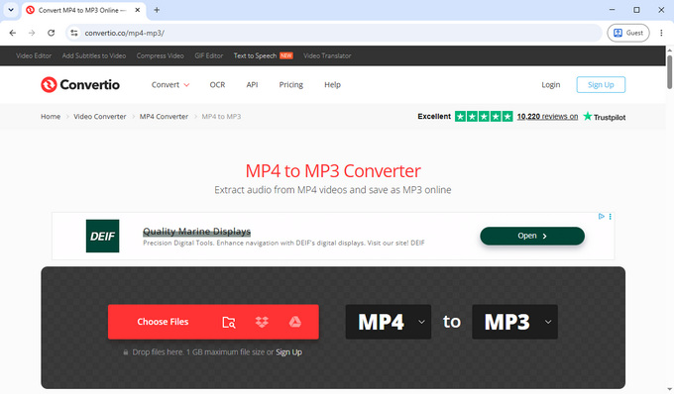Go to Home breadcrumb
The image size is (674, 394).
coord(51,116)
